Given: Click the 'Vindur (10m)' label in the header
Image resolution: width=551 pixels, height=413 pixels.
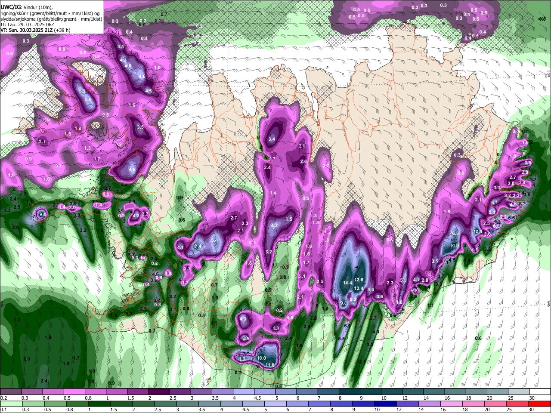Looking at the screenshot, I should tap(37, 7).
